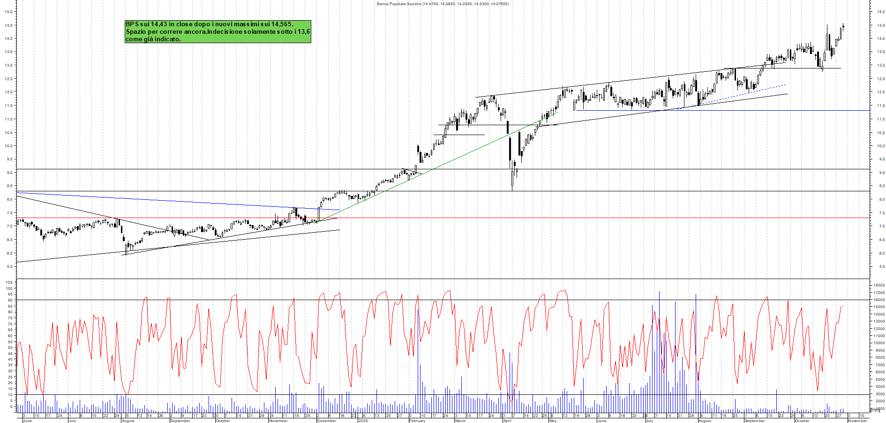Select the December label on the time axis

[x=327, y=420]
